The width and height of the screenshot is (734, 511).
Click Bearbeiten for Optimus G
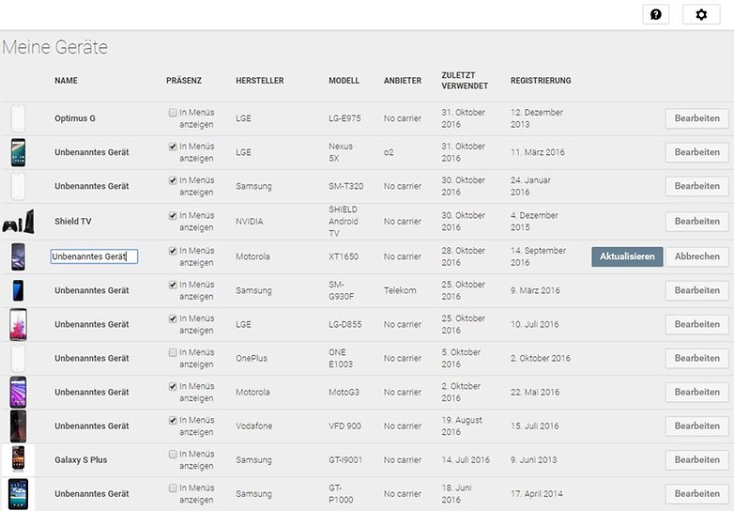[697, 118]
